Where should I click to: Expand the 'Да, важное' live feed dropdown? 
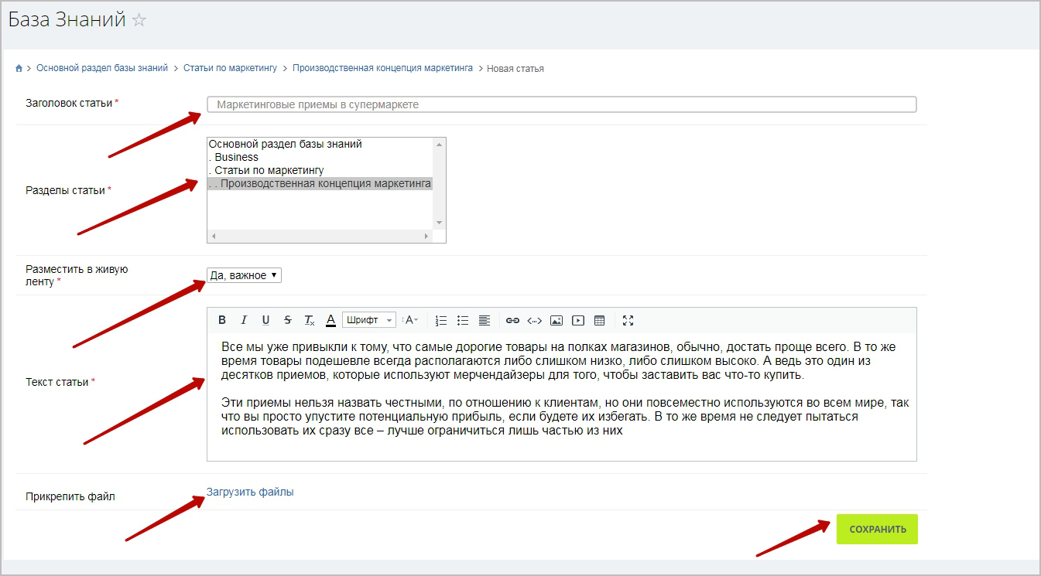coord(244,275)
